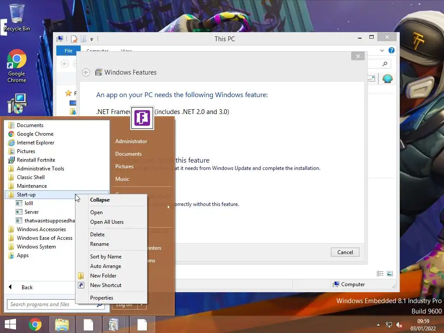Click the This PC search magnifier icon
The width and height of the screenshot is (444, 333).
coord(385,64)
